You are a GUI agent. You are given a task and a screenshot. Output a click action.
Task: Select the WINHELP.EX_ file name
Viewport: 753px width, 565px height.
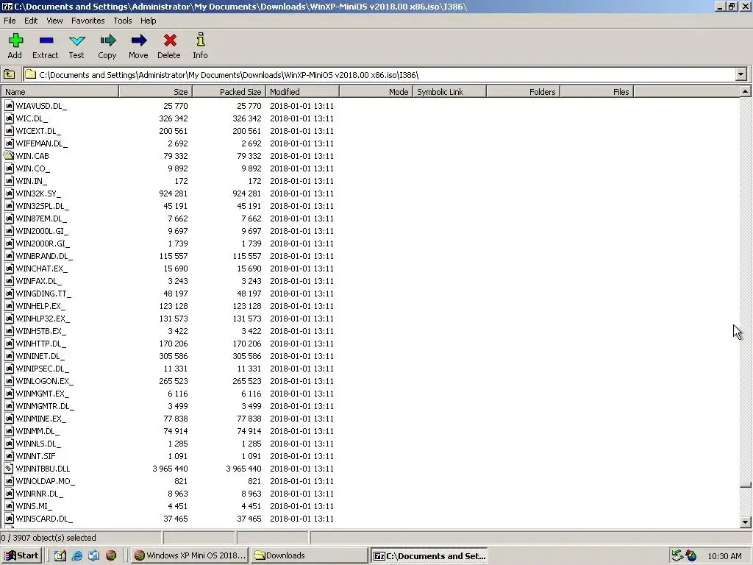click(x=40, y=306)
